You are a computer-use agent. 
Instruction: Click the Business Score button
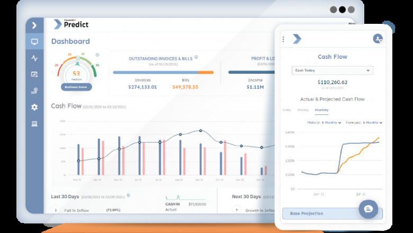pyautogui.click(x=77, y=86)
